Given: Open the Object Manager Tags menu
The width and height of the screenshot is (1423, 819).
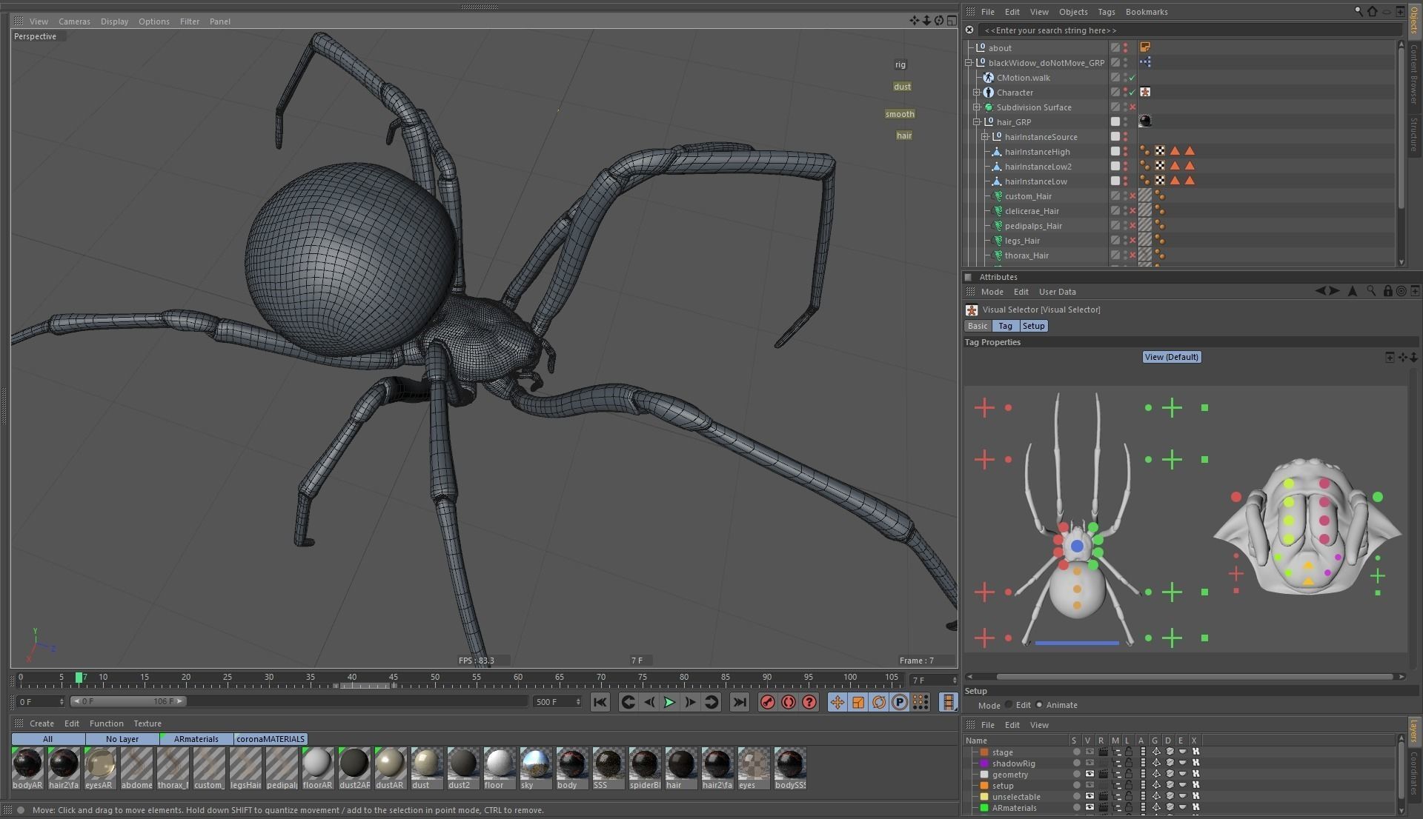Looking at the screenshot, I should tap(1106, 12).
